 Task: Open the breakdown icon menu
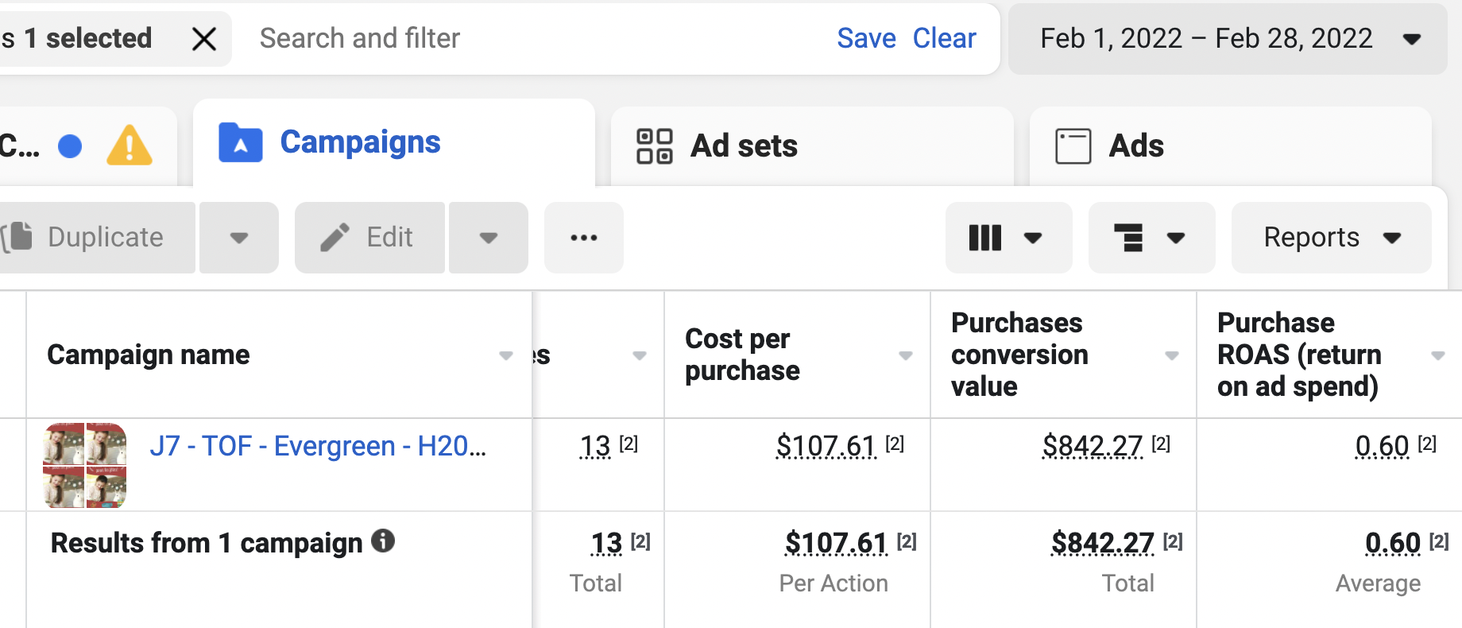pyautogui.click(x=1151, y=237)
